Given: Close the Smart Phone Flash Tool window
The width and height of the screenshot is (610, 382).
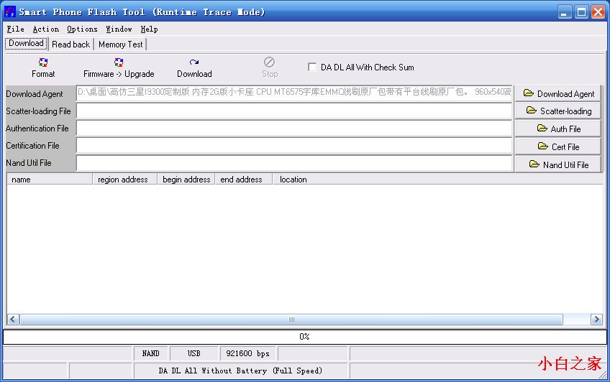Looking at the screenshot, I should (598, 12).
